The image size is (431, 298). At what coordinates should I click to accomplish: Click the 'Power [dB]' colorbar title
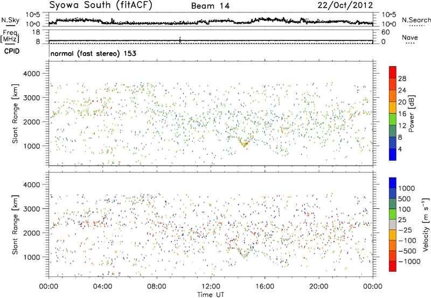point(411,113)
